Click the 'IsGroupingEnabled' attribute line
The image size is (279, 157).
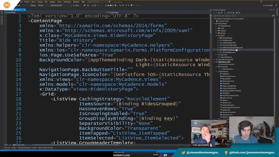click(x=113, y=113)
